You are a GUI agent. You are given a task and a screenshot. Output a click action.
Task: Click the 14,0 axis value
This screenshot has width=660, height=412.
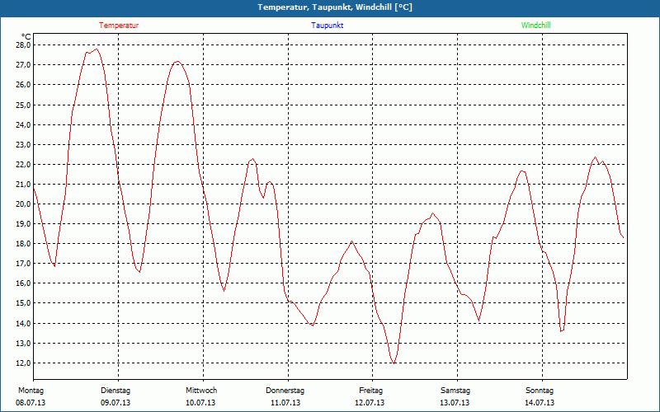[23, 323]
